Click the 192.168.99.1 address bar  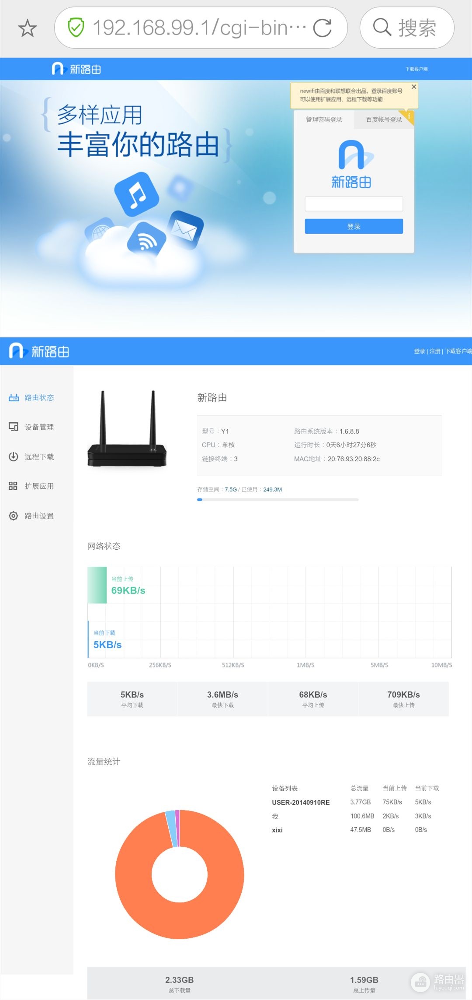pos(201,28)
